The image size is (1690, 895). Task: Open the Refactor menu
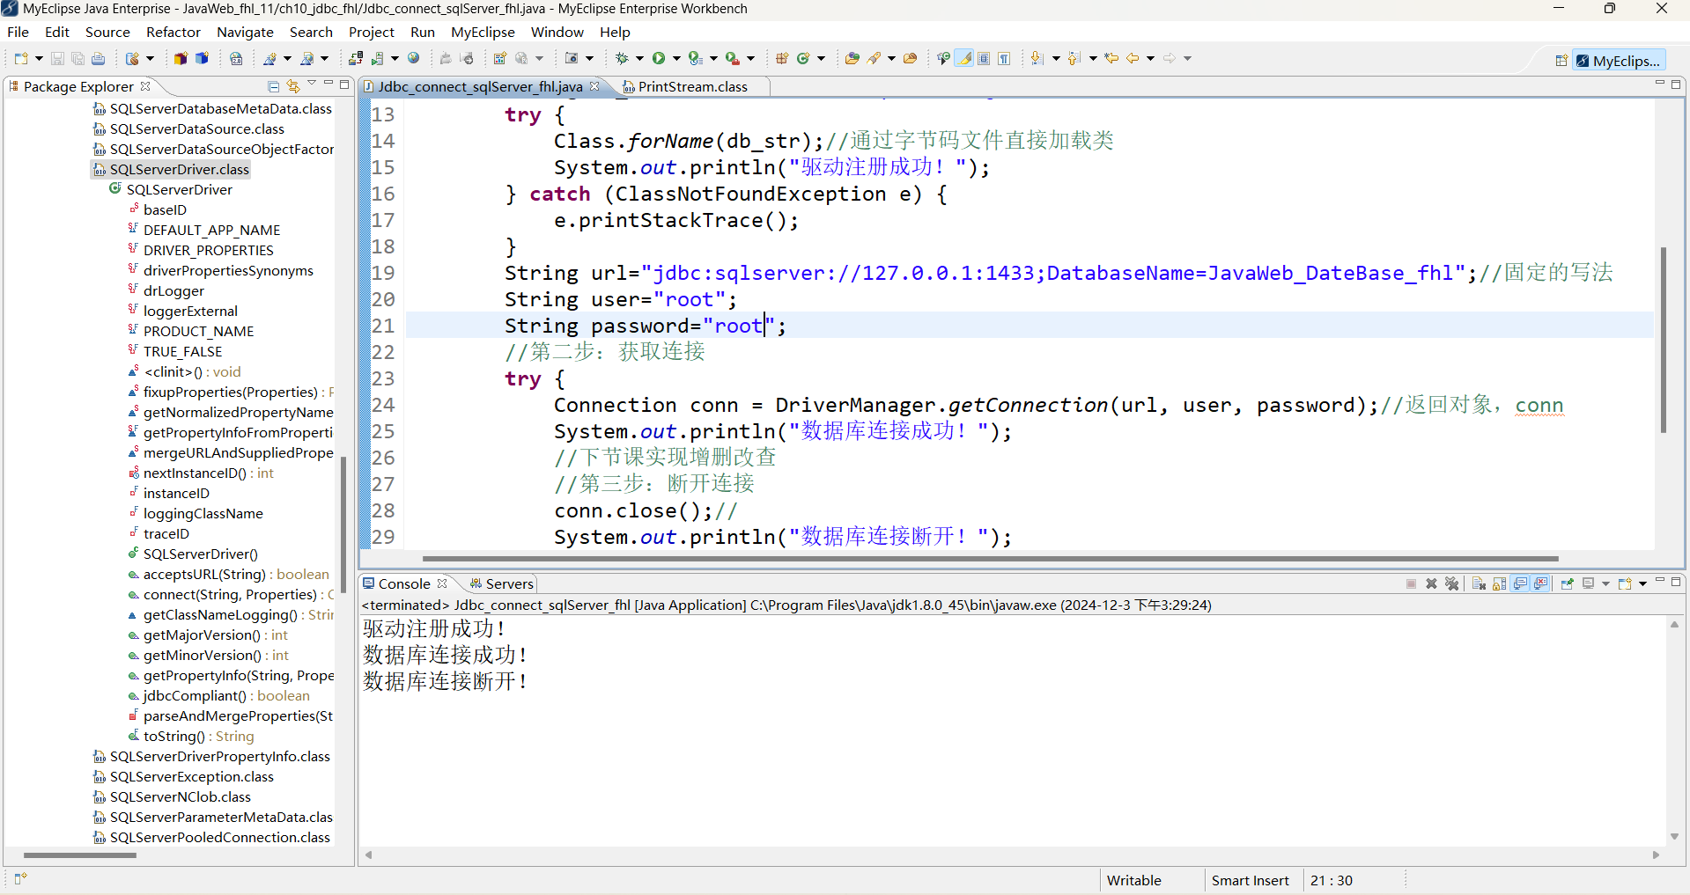tap(173, 32)
